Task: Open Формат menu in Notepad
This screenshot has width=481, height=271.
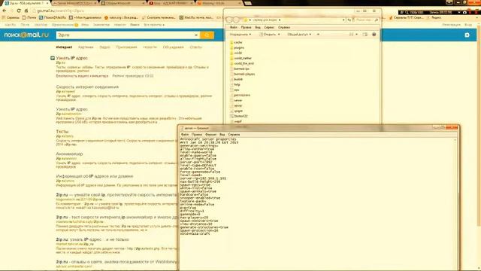Action: point(210,135)
